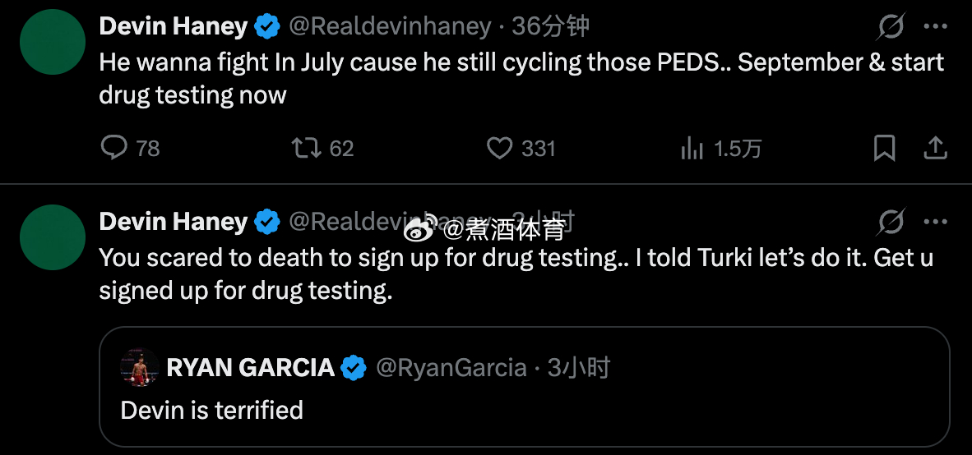Screen dimensions: 972x455
Task: Open the first tweet's 36分钟 timestamp
Action: pyautogui.click(x=550, y=27)
